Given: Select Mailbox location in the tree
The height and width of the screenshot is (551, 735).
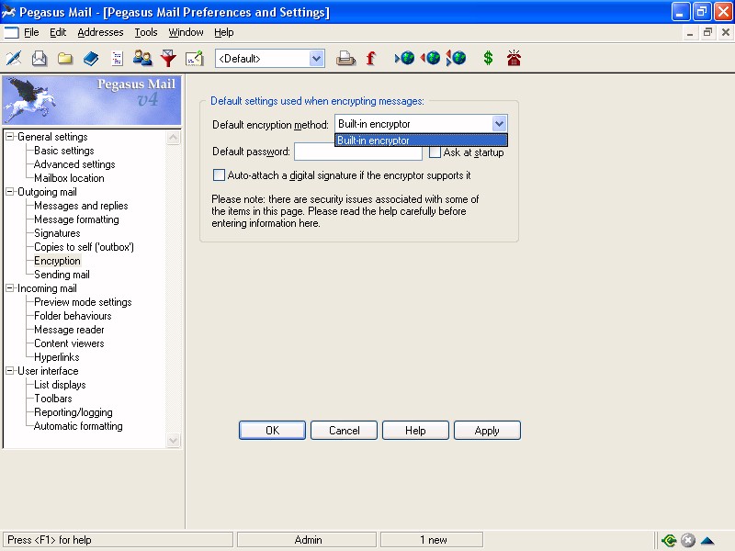Looking at the screenshot, I should tap(69, 178).
